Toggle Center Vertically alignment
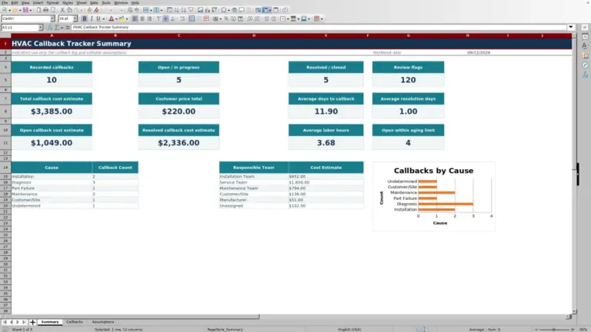591x332 pixels. click(165, 18)
